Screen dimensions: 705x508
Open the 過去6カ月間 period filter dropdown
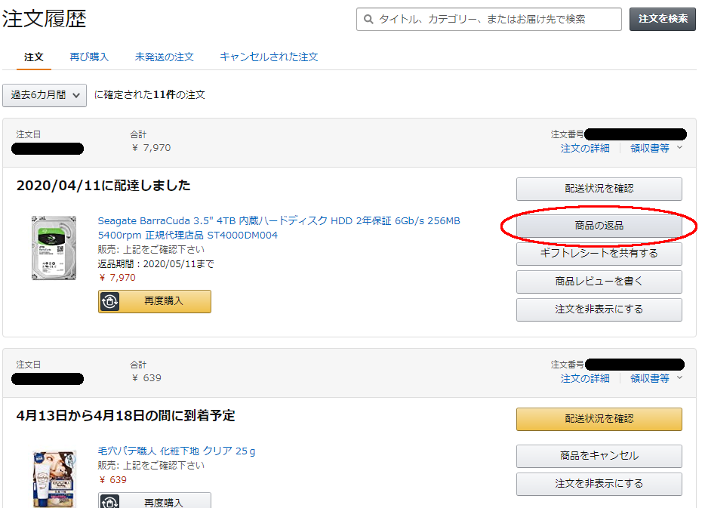click(44, 95)
